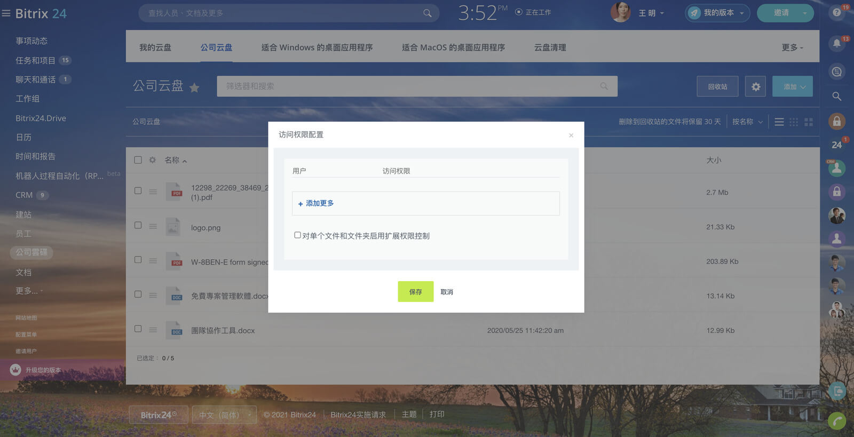Star the 公司云盘 page as favorite
854x437 pixels.
click(x=194, y=88)
